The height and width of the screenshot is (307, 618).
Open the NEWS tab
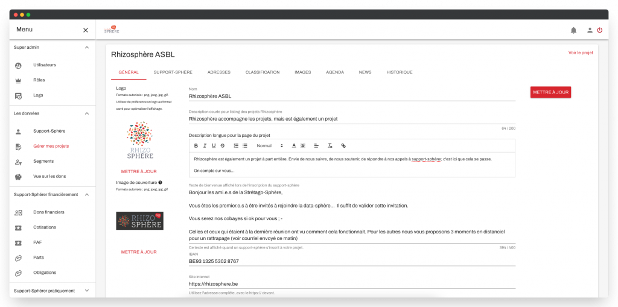[x=365, y=72]
